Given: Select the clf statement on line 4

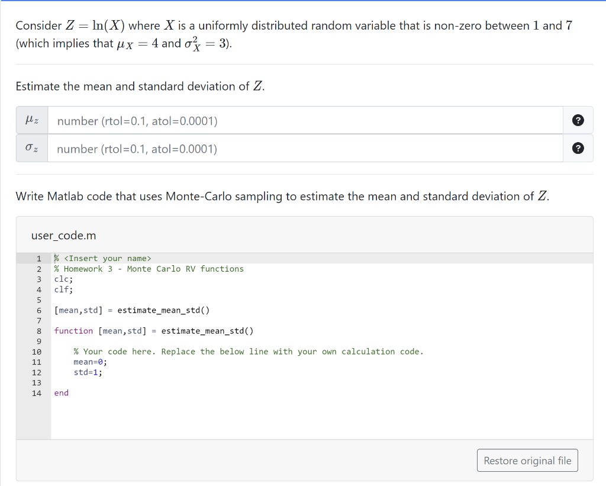Looking at the screenshot, I should coord(61,289).
